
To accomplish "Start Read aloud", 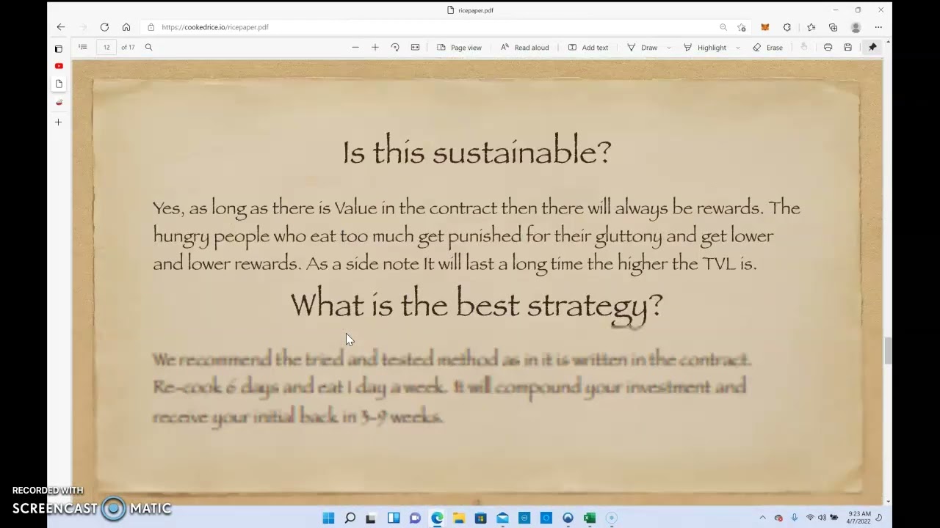I will (x=524, y=47).
